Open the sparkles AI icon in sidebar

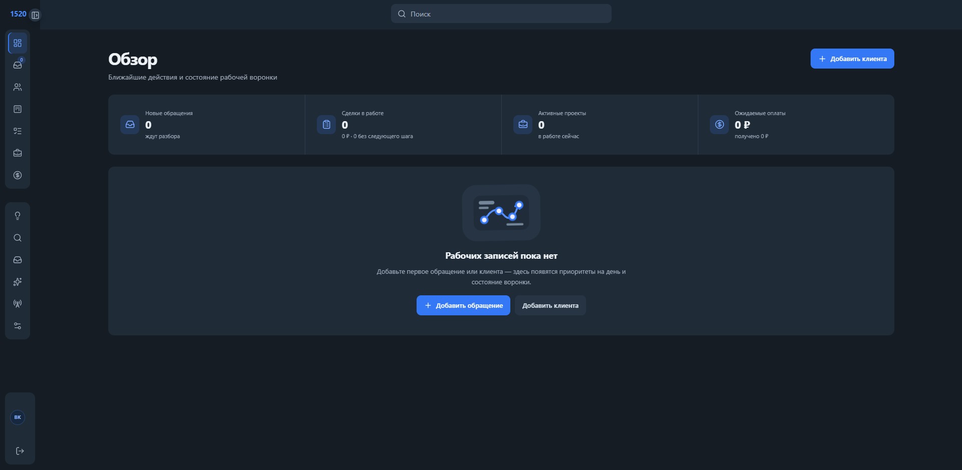point(18,282)
